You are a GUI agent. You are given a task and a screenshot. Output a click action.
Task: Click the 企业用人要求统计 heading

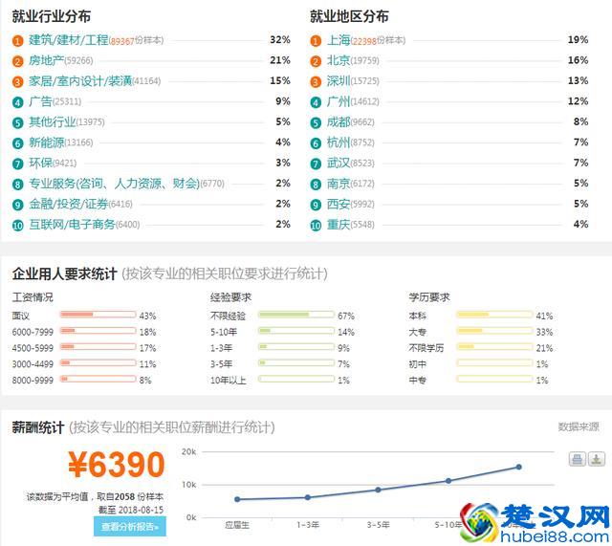64,273
